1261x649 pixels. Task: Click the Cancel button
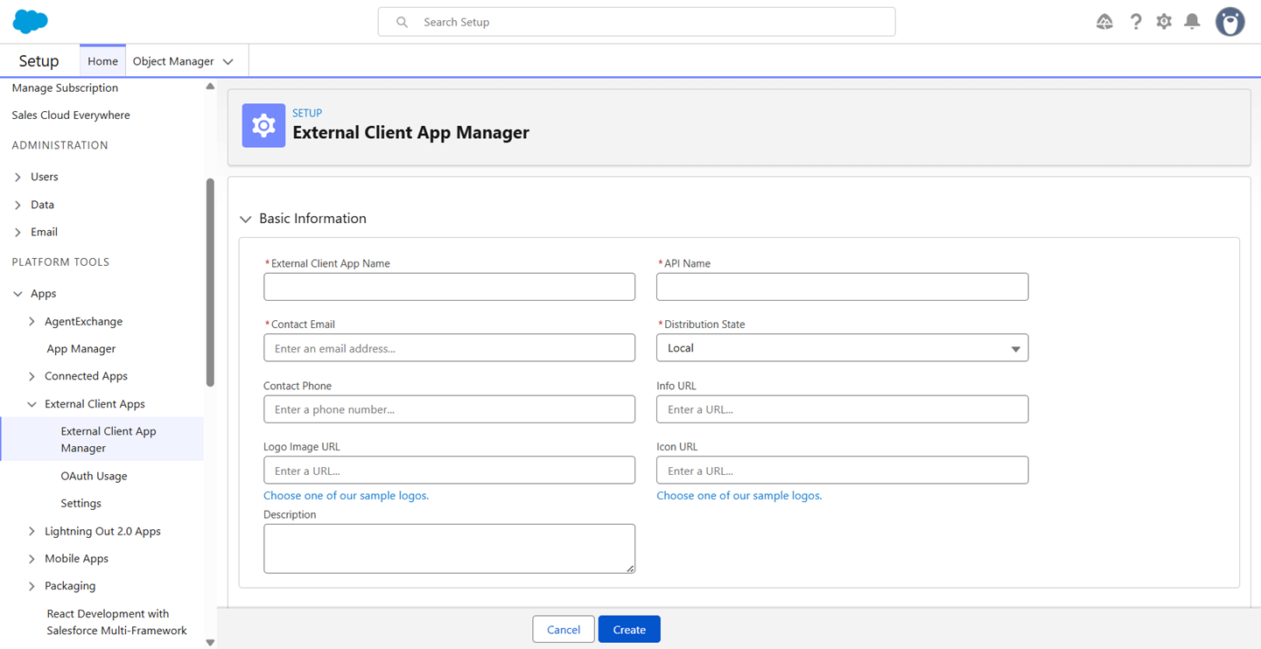[564, 630]
